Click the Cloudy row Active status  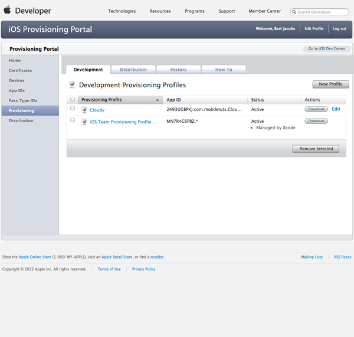pos(257,109)
